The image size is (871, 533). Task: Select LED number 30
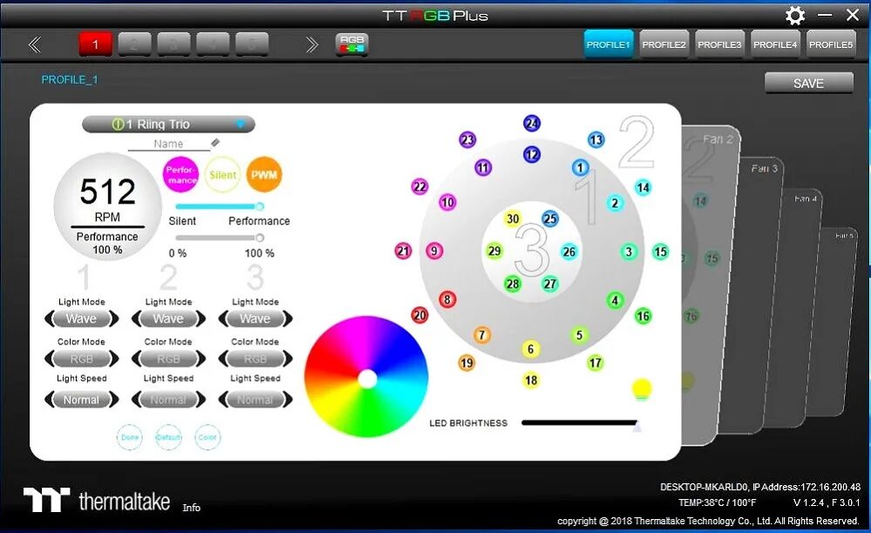[513, 218]
